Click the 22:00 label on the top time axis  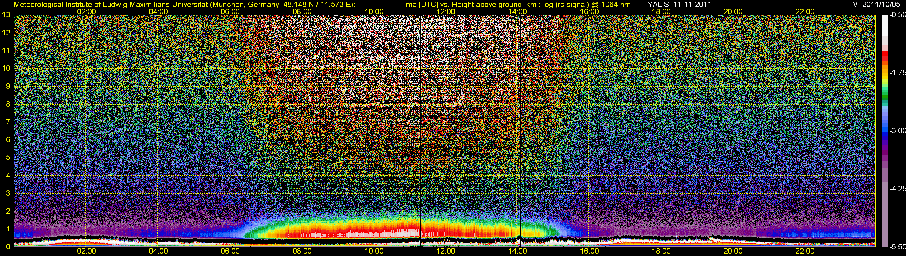(805, 11)
